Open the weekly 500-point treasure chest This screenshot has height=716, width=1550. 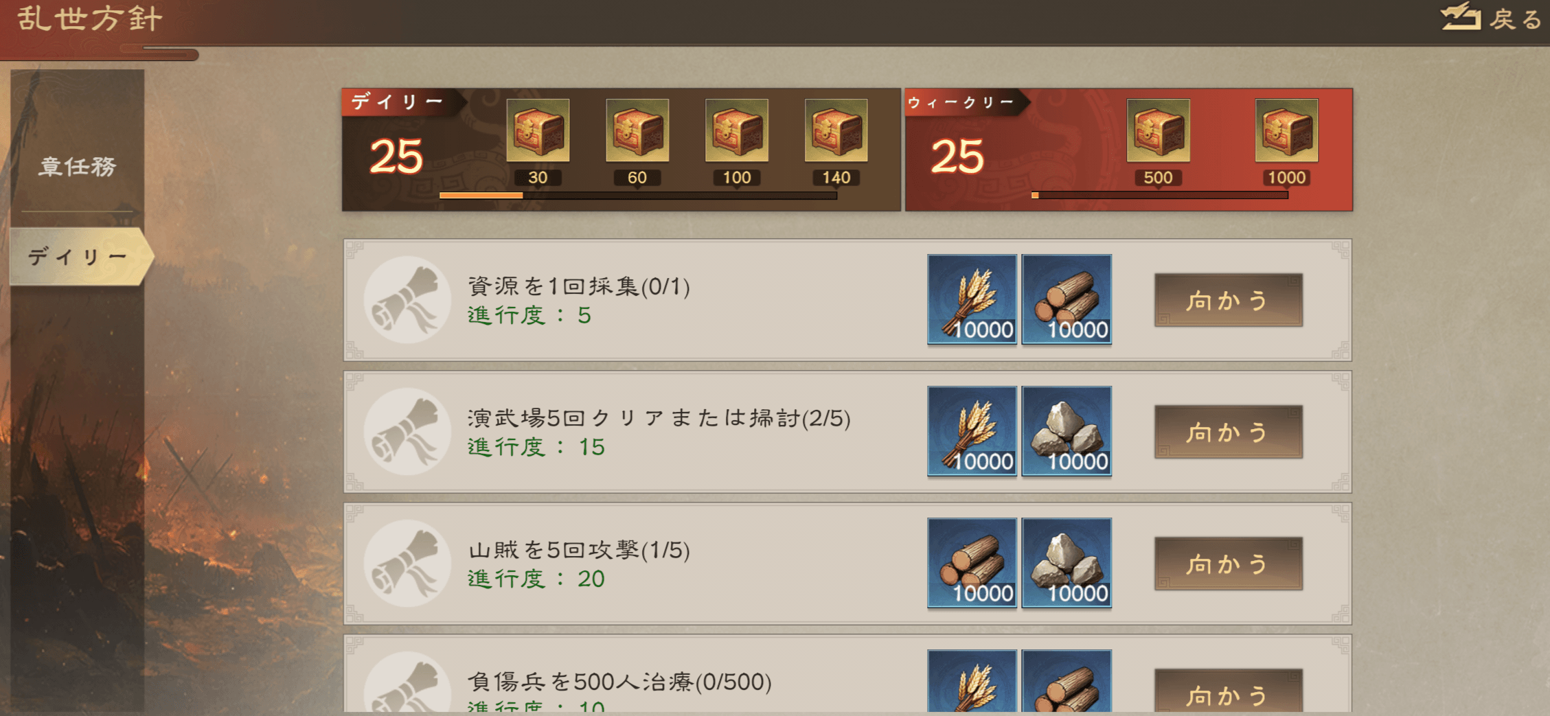coord(1158,130)
